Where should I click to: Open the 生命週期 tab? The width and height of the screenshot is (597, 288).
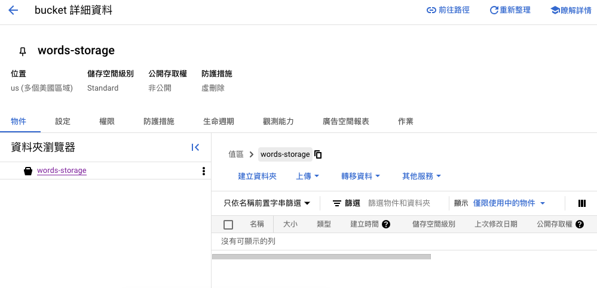[219, 122]
